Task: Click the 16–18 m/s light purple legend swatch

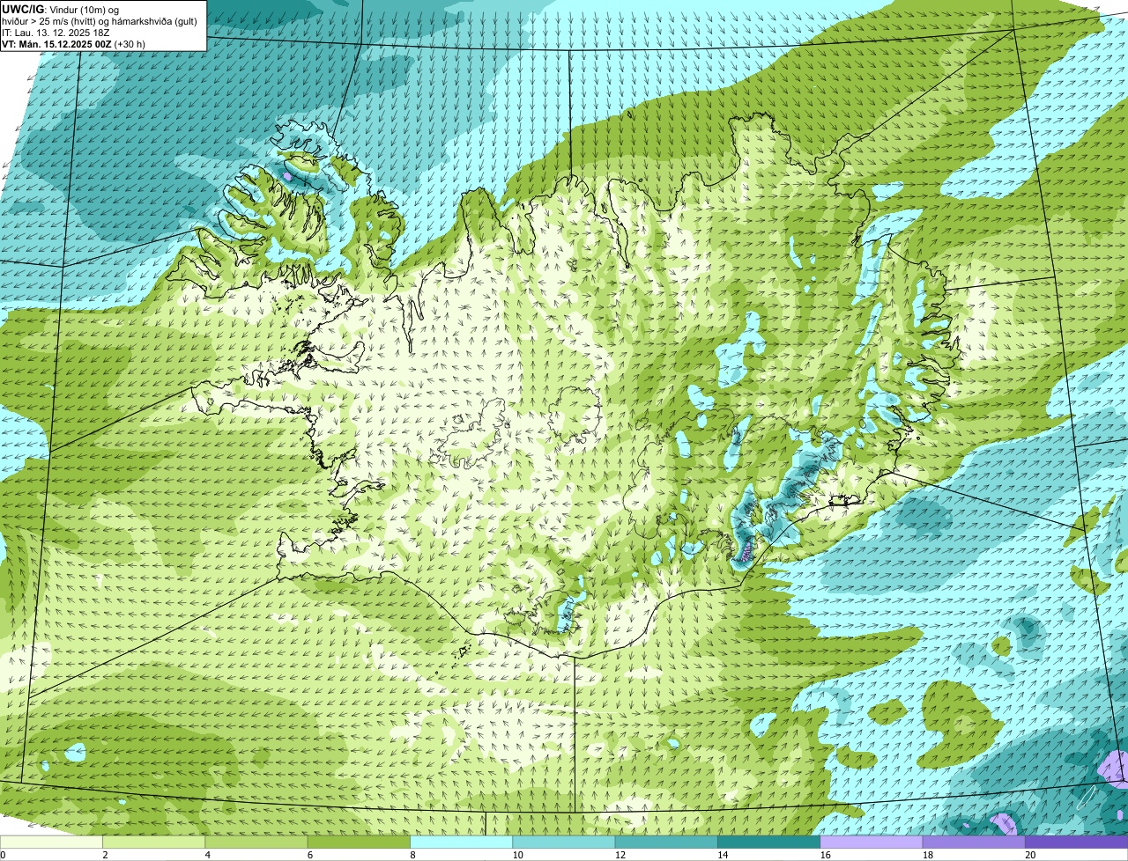Action: [872, 842]
